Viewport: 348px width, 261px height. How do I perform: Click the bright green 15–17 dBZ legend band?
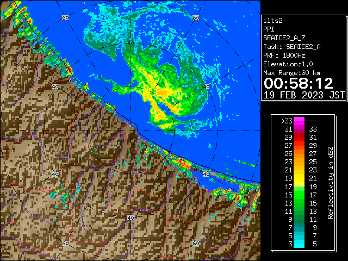tap(299, 195)
